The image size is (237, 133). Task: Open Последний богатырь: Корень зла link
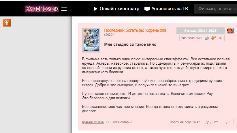tap(135, 30)
